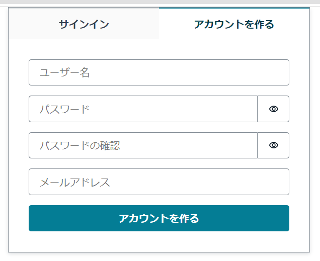Click the eye icon beside パスワードの確認 field
The height and width of the screenshot is (261, 320).
(273, 145)
